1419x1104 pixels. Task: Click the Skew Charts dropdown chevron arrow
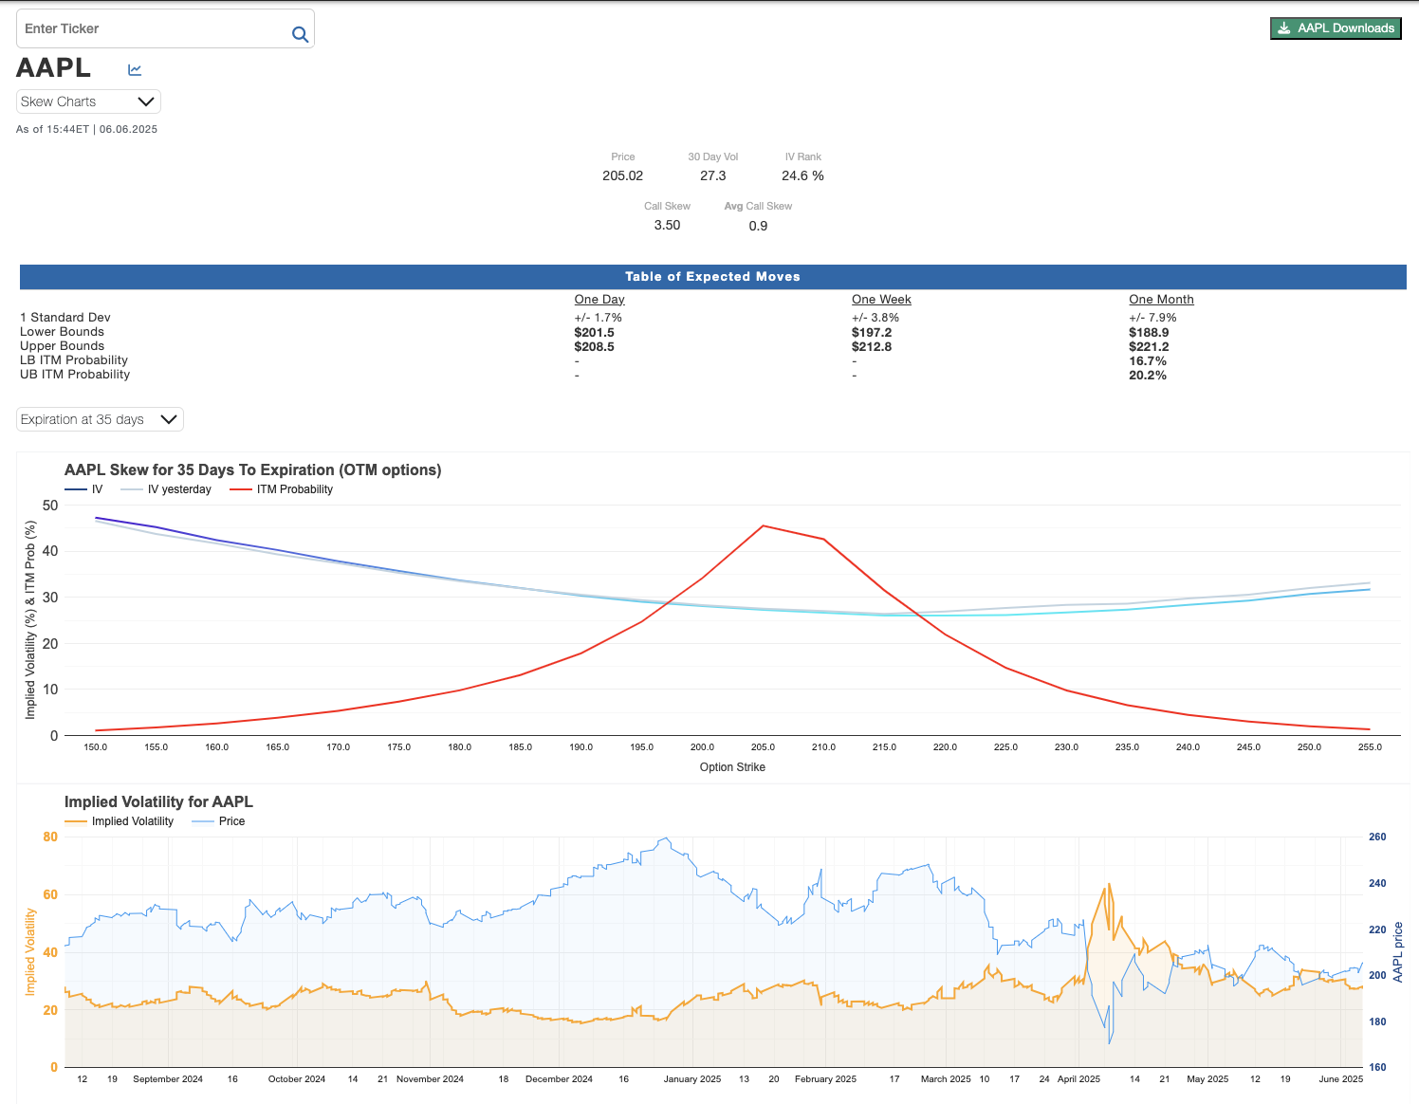(x=146, y=101)
